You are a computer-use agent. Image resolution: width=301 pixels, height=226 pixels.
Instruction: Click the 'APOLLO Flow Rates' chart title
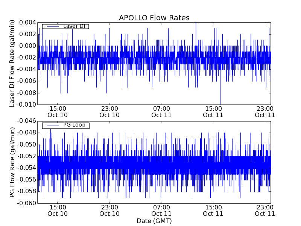(x=154, y=18)
